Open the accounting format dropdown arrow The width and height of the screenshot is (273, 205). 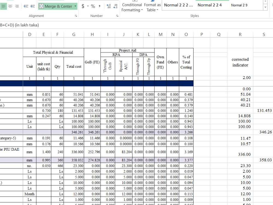click(88, 6)
